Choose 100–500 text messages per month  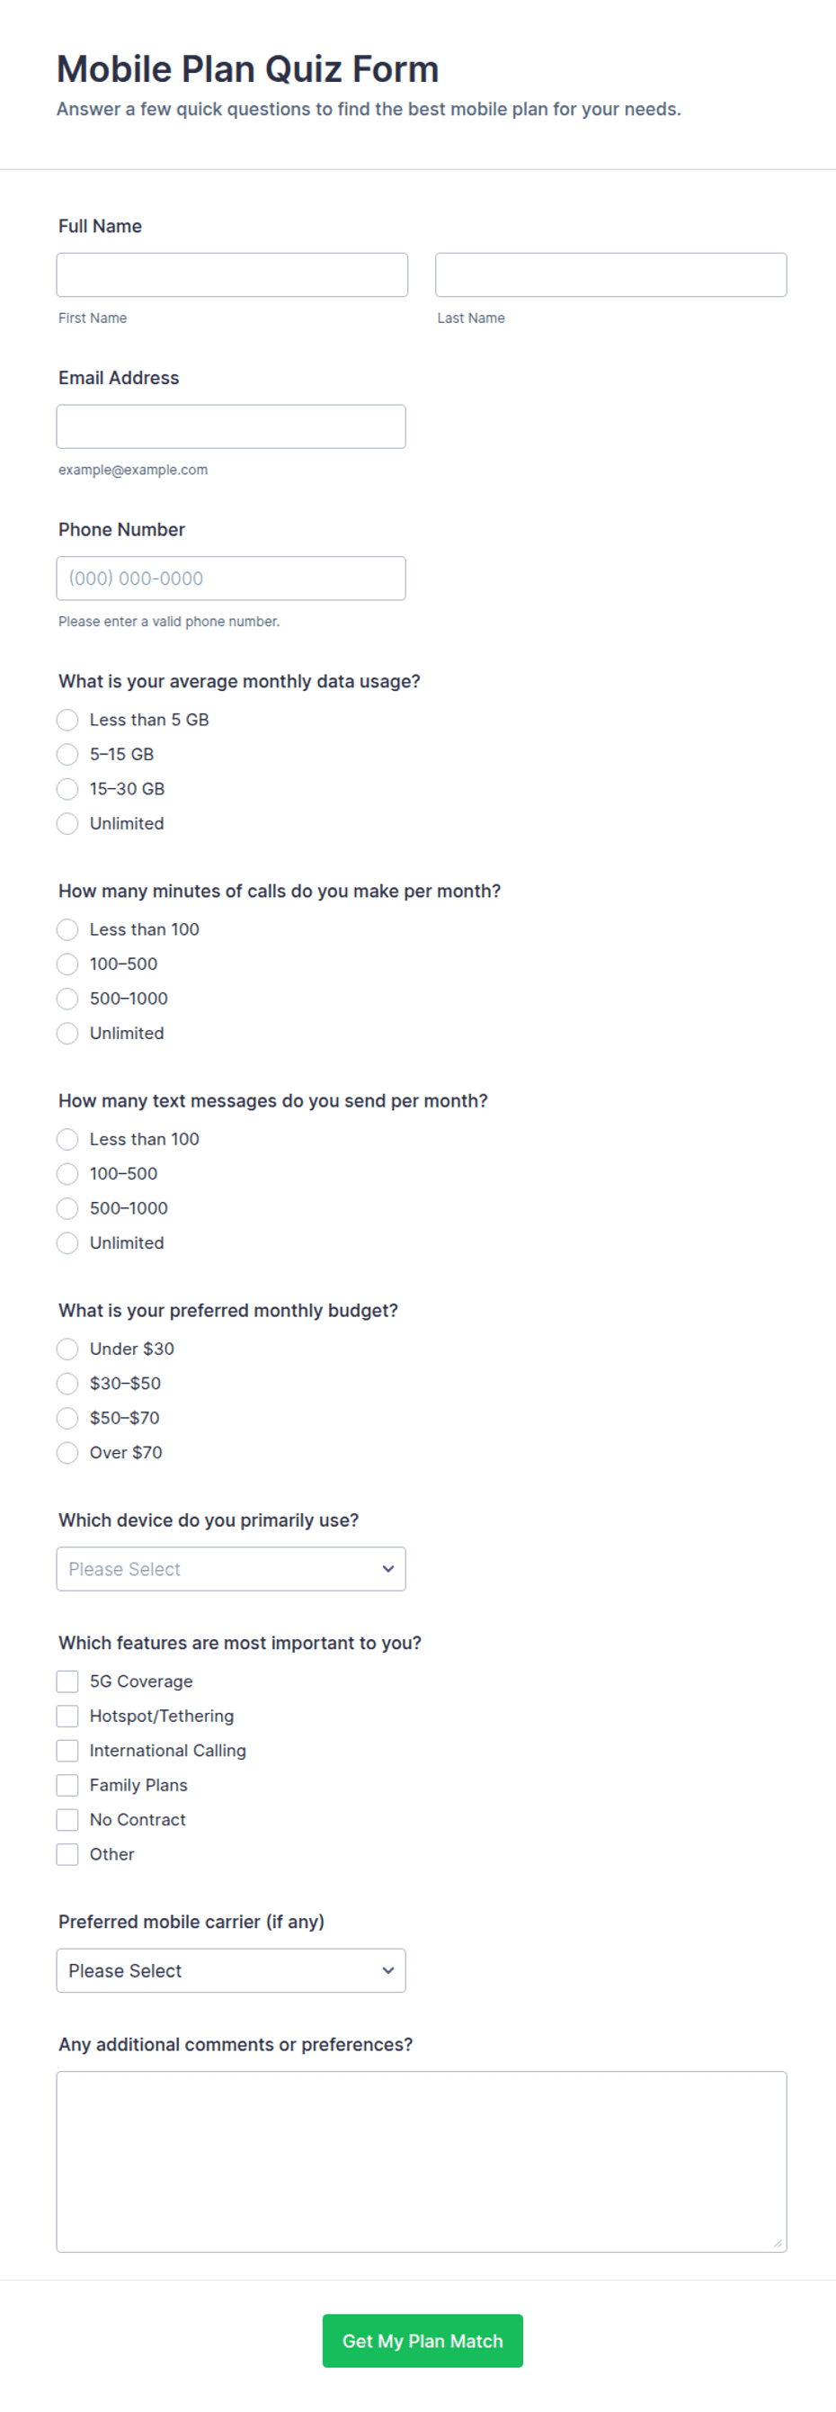[67, 1173]
